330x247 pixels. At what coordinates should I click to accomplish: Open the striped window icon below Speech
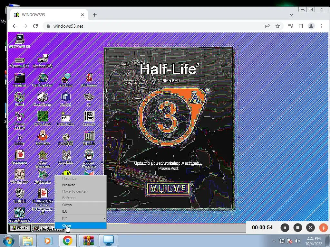pyautogui.click(x=89, y=138)
